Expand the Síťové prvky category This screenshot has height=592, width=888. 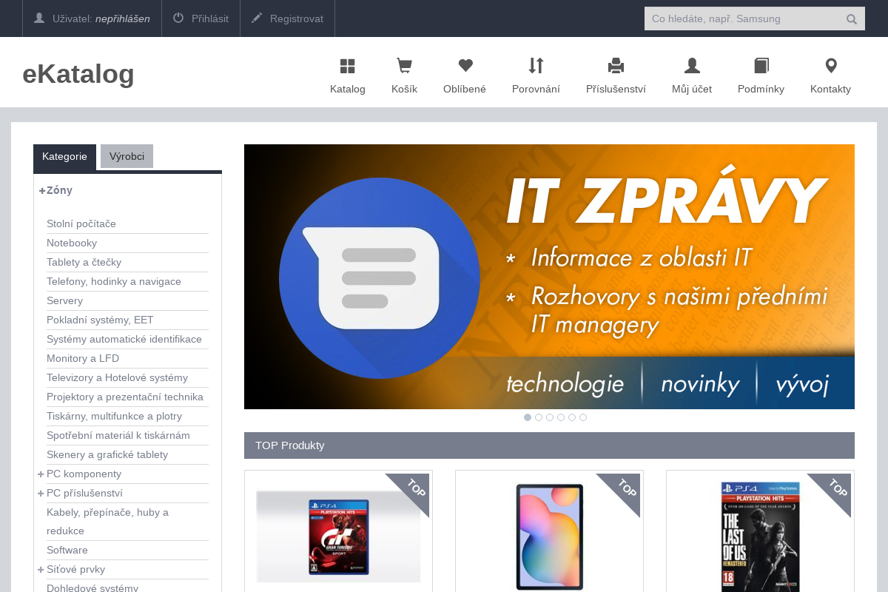tap(41, 570)
